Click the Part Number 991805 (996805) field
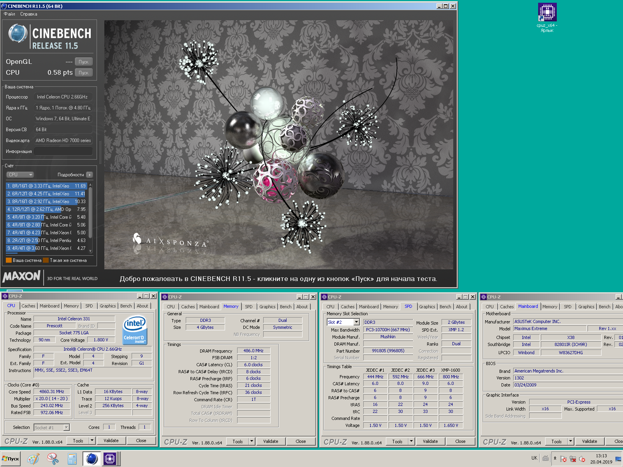 point(388,351)
